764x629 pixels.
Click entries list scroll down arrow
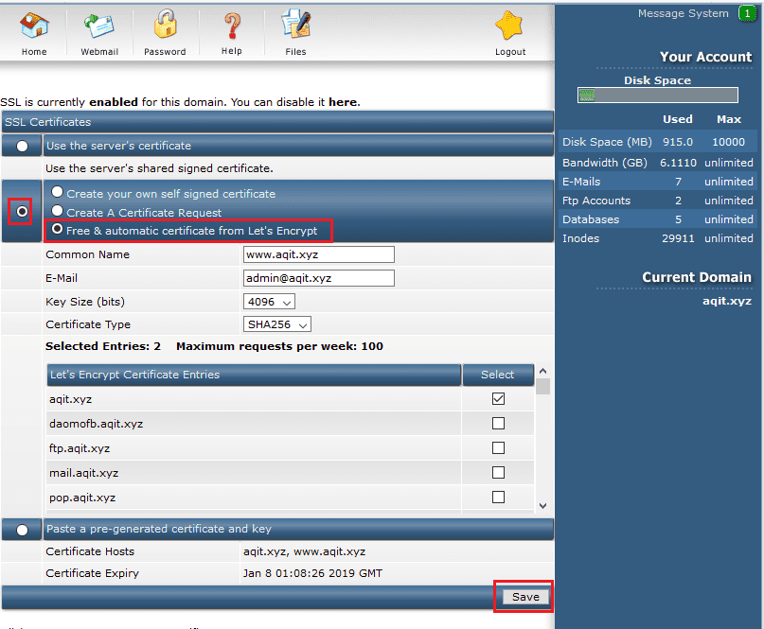(x=542, y=505)
